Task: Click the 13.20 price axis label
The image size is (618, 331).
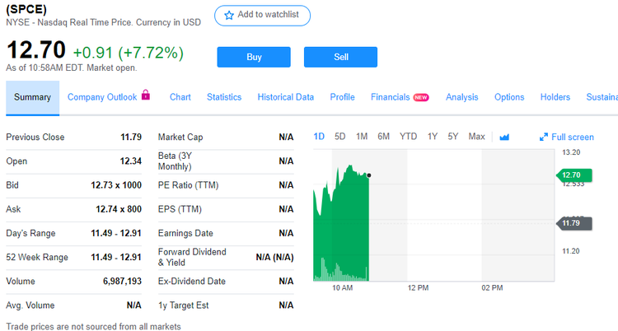Action: pos(571,152)
